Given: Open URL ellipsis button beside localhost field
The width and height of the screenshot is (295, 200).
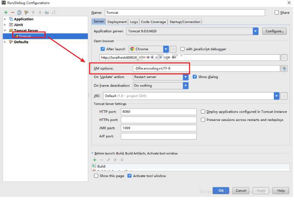Looking at the screenshot, I should (284, 58).
